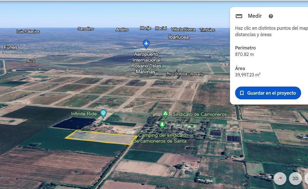Click the Au 9 road label
The width and height of the screenshot is (308, 189).
pyautogui.click(x=31, y=61)
